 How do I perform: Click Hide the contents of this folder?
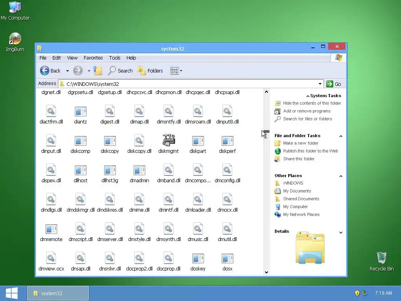click(x=312, y=103)
